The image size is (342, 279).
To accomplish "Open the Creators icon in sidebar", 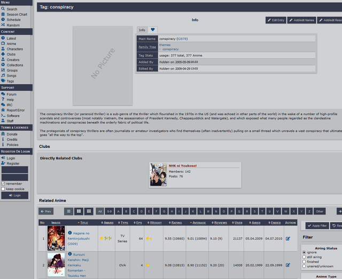I will 3,59.
